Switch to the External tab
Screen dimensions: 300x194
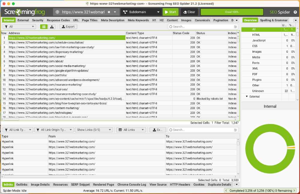coord(23,20)
